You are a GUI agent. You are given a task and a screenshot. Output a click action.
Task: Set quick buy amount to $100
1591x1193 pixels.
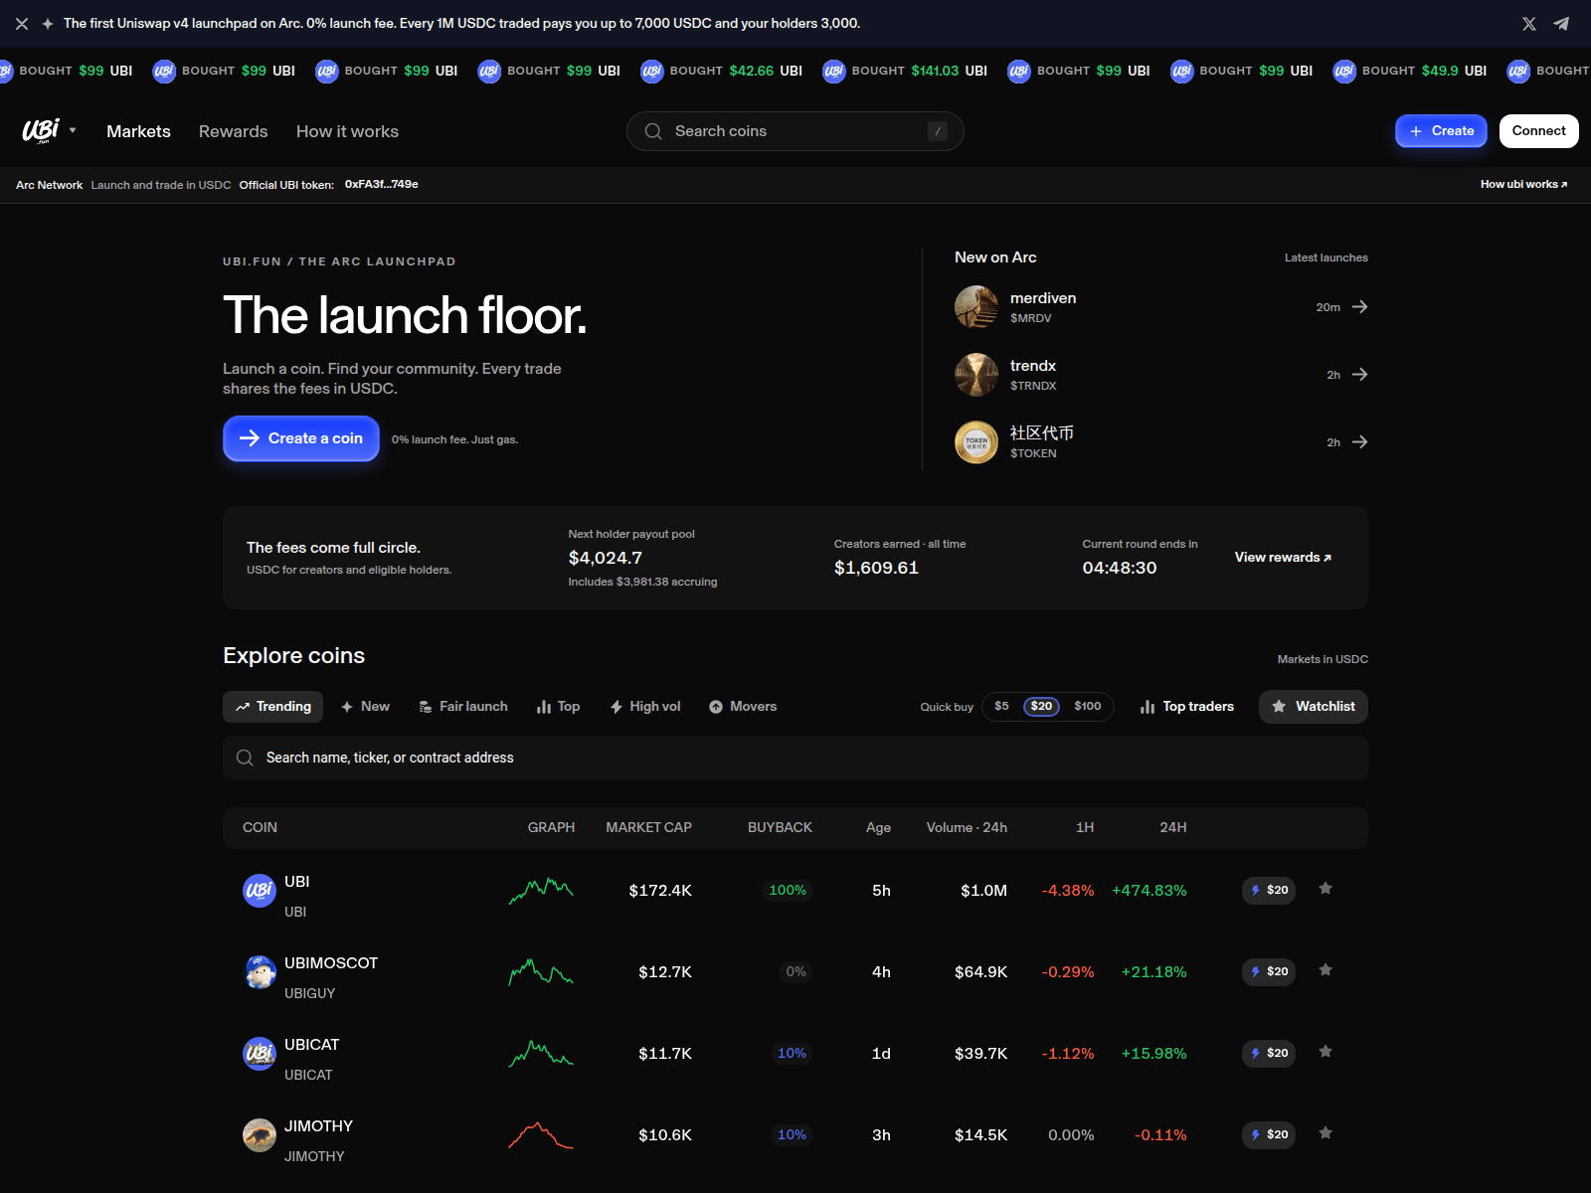[x=1088, y=707]
